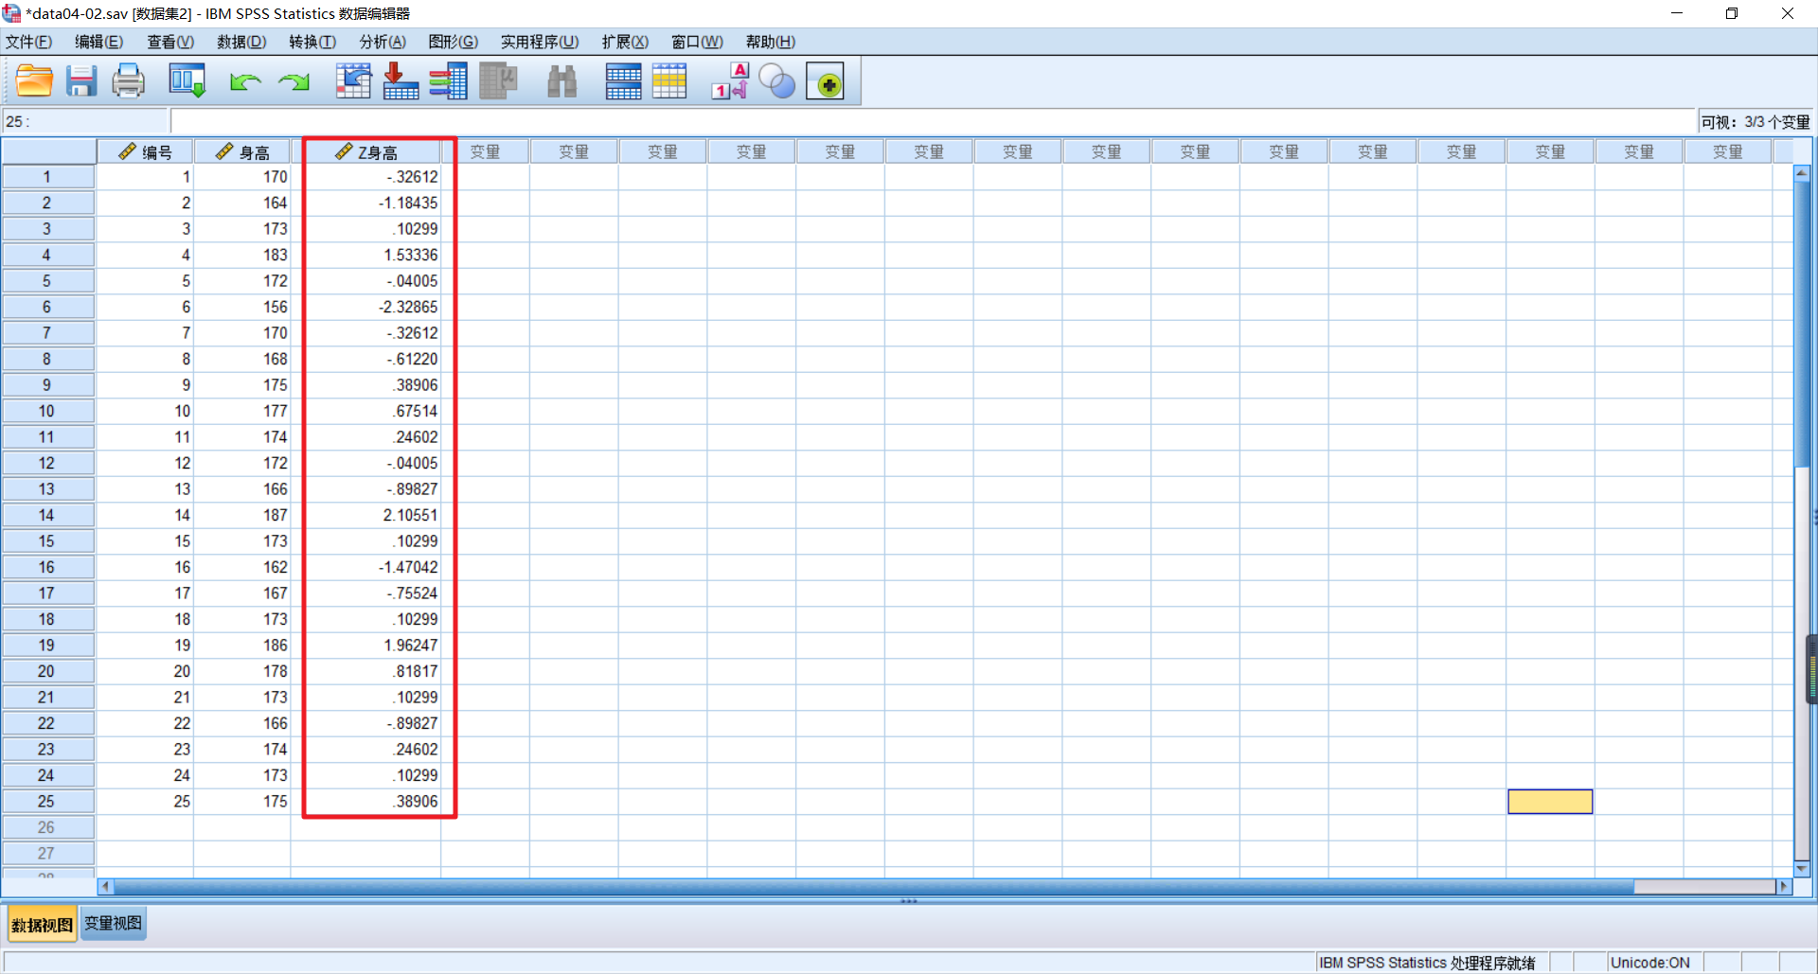The image size is (1818, 974).
Task: Click the 身高 value 162 in row 16
Action: click(x=242, y=567)
